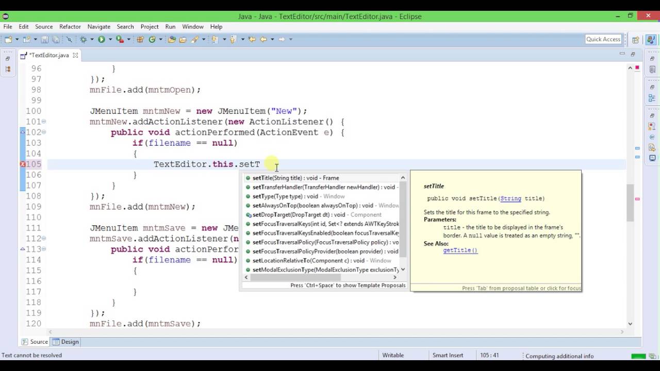
Task: Open the New wizard dropdown arrow
Action: [17, 39]
